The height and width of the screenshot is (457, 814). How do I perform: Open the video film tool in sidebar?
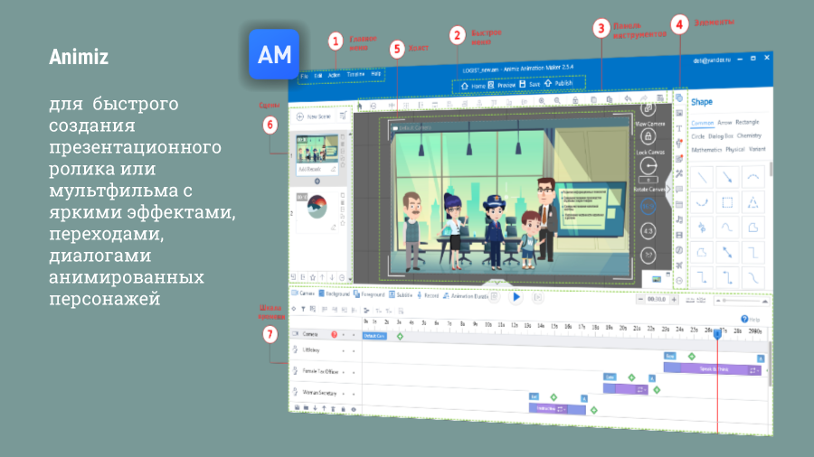[x=679, y=235]
